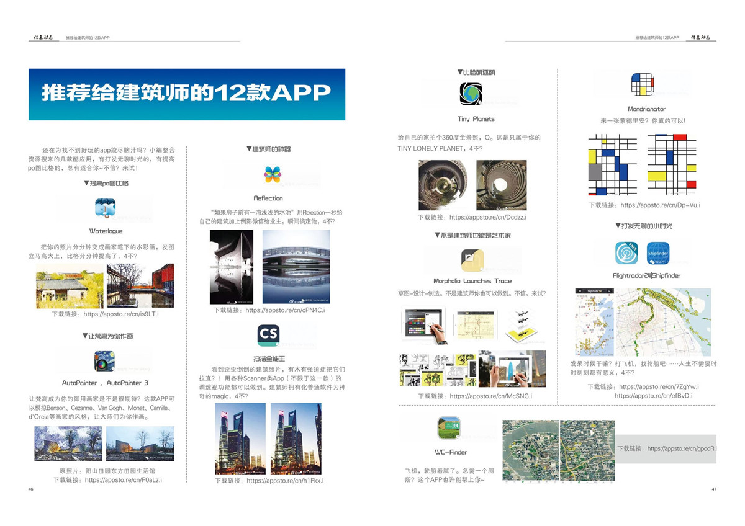Click the AutoPainter app icon
Viewport: 745px width, 526px height.
(104, 361)
